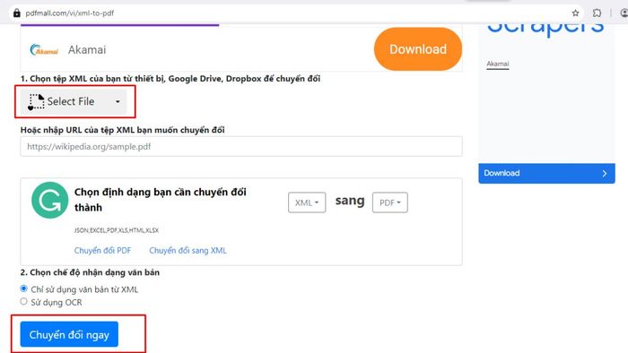Open the PDF target format dropdown
628x353 pixels.
pyautogui.click(x=389, y=202)
